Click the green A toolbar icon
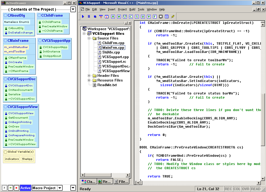Image resolution: width=266 pixels, height=192 pixels. tap(113, 17)
